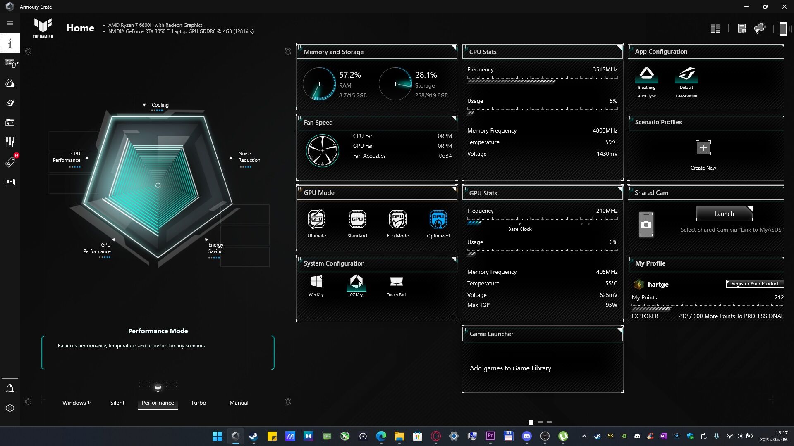
Task: Toggle the AC Key setting
Action: click(356, 286)
